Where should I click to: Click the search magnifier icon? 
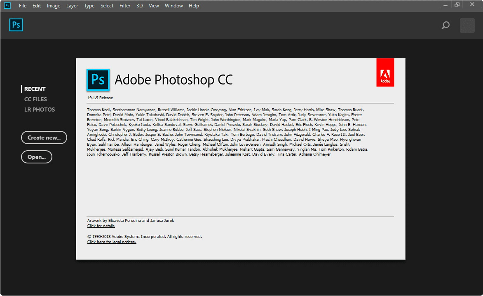445,25
